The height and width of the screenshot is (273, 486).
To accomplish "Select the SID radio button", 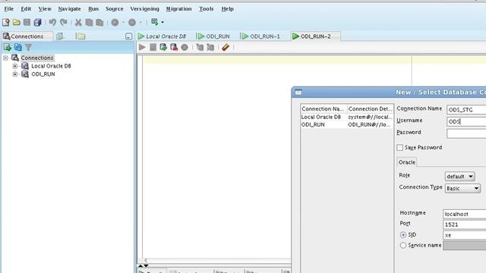I will [403, 235].
